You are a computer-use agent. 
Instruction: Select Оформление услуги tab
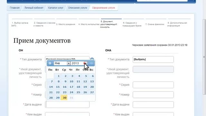click(103, 8)
